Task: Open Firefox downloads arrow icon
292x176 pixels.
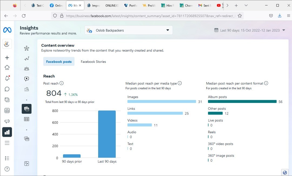Action: pos(280,16)
